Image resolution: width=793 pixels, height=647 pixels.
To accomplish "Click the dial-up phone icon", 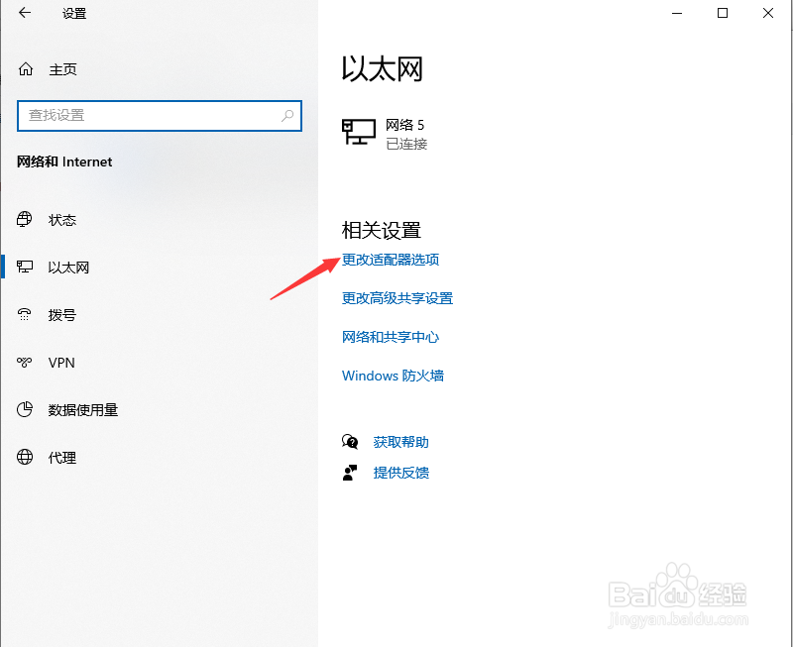I will pos(24,314).
